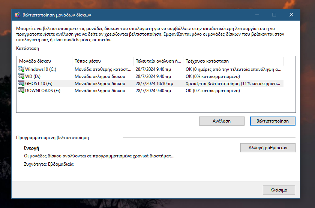Click Μονάδα σκληρού δίσκου in GHOST 10 row
Image resolution: width=315 pixels, height=208 pixels.
coord(100,84)
